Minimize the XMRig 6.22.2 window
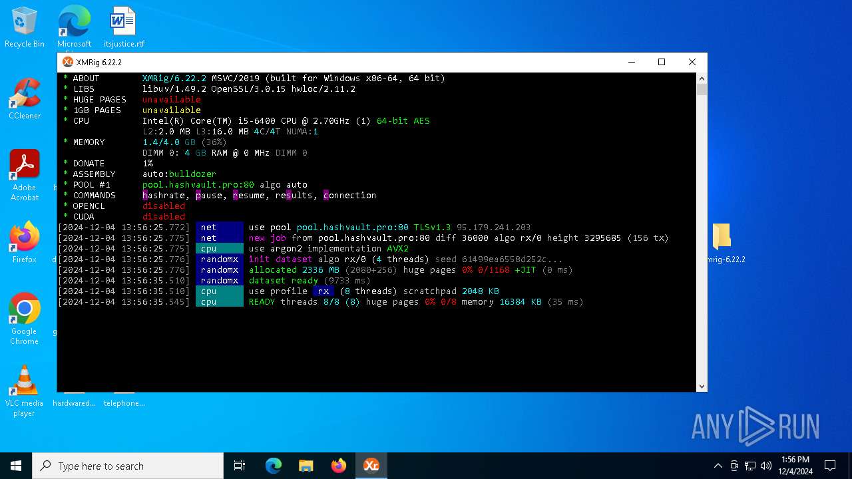This screenshot has height=479, width=852. 631,62
